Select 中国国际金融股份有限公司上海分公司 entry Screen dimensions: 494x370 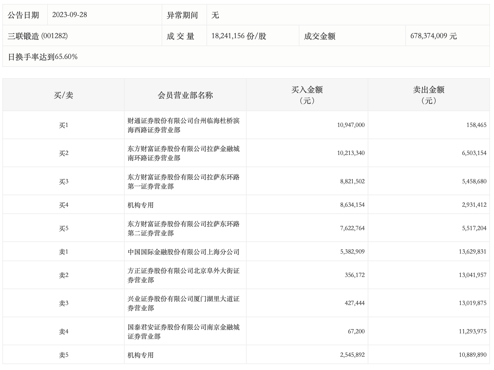pyautogui.click(x=183, y=252)
